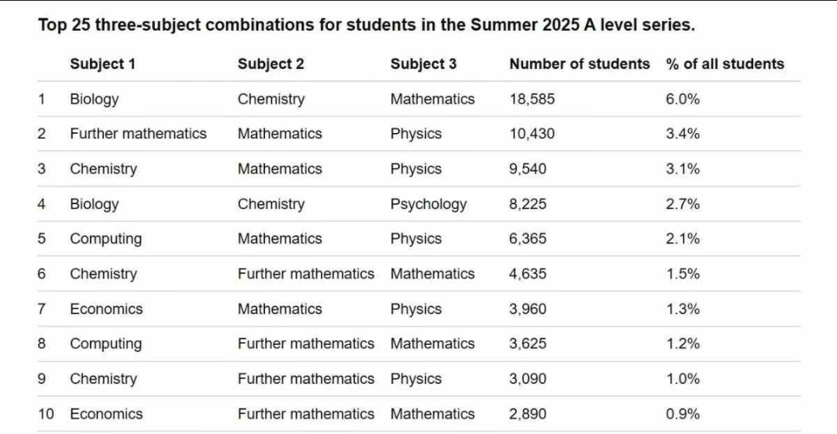Click the 6.0% percentage cell
Image resolution: width=837 pixels, height=434 pixels.
[683, 99]
